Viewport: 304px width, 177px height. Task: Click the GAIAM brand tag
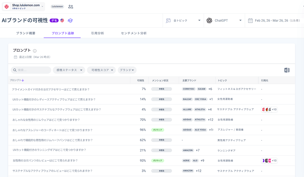[x=202, y=89]
